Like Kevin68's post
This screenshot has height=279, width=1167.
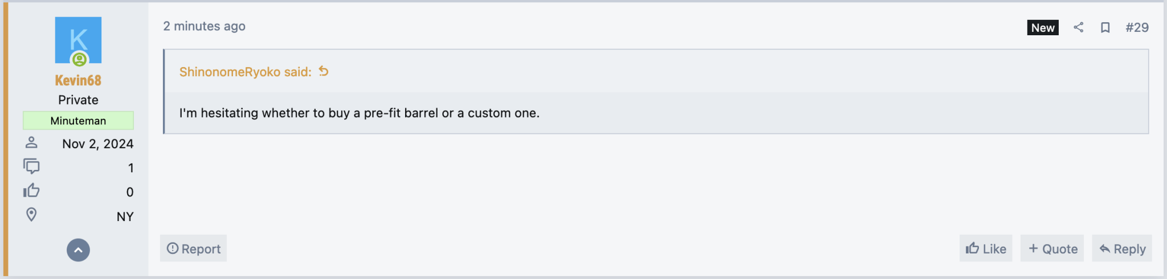coord(986,248)
